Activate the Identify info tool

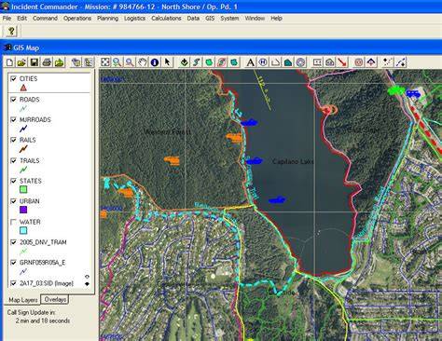[155, 62]
